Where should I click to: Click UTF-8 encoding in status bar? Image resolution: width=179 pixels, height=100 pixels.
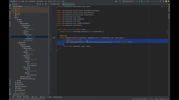click(152, 99)
